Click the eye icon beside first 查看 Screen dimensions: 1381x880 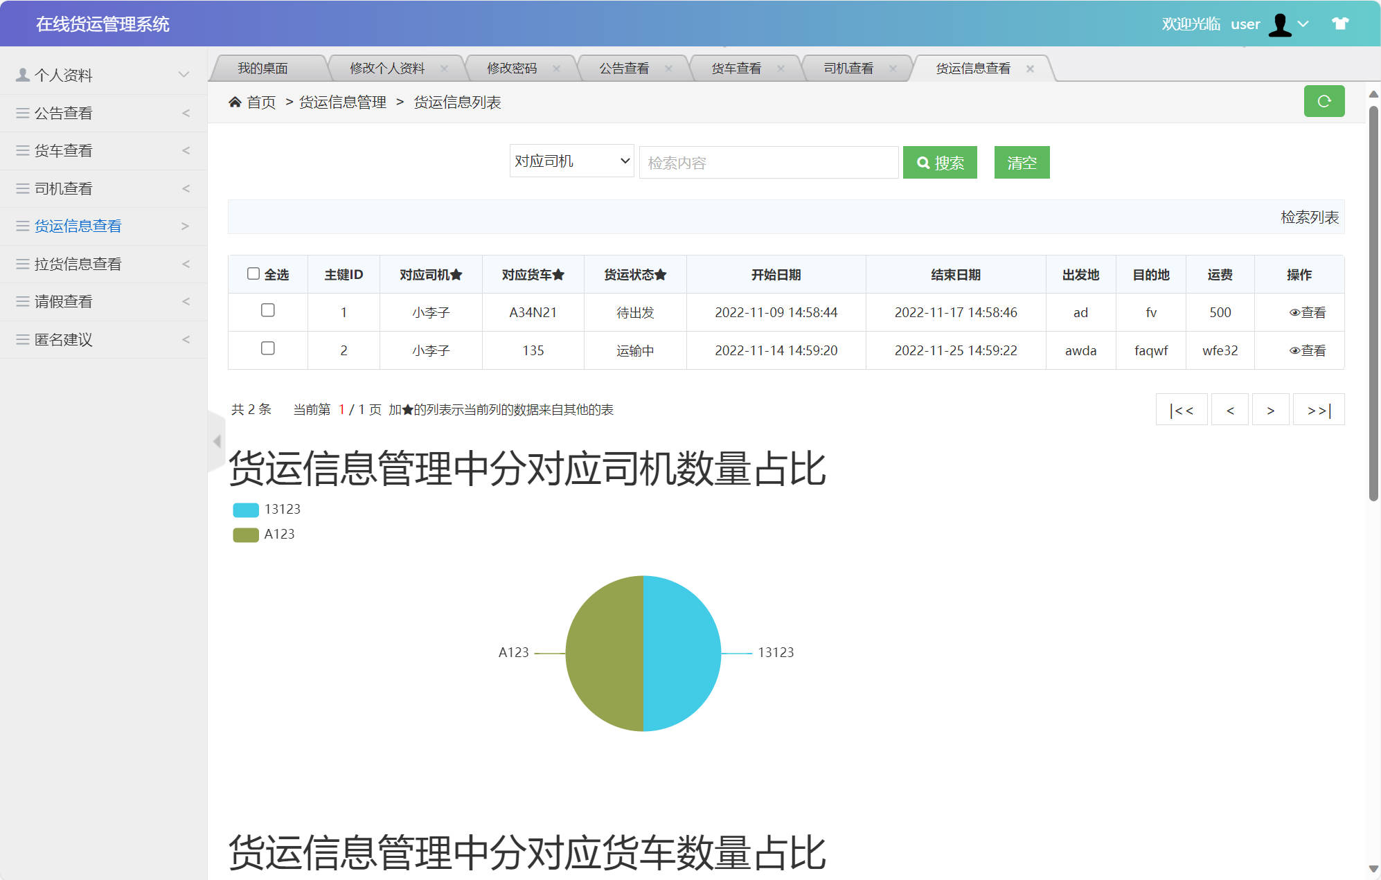click(1294, 312)
